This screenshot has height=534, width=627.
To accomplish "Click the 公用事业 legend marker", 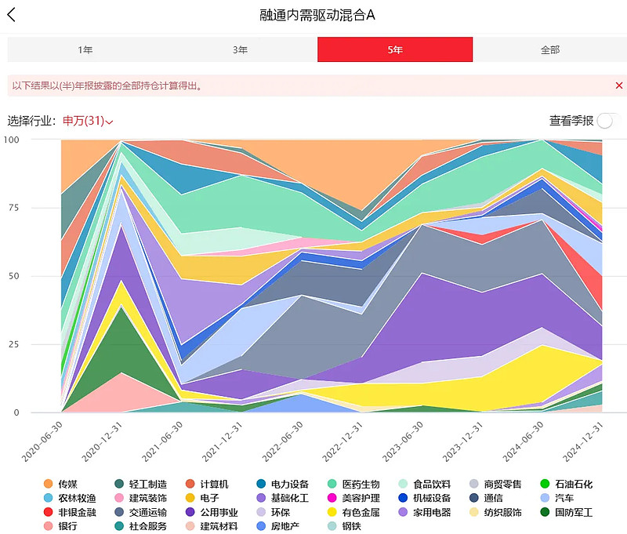I will [x=190, y=512].
